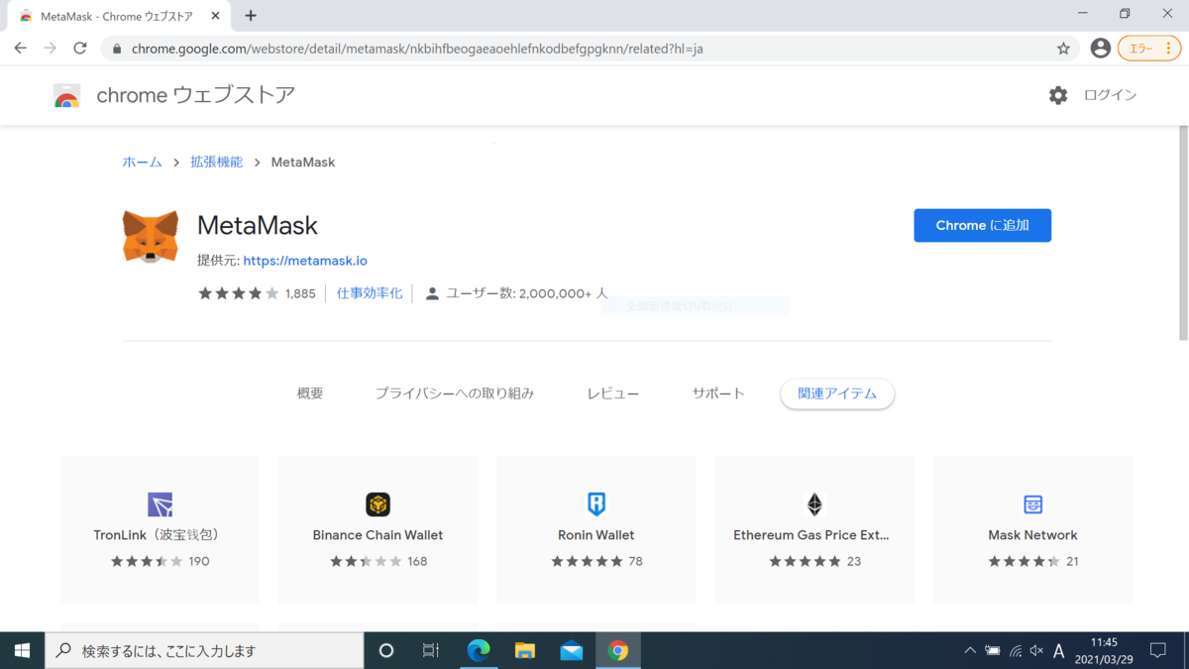
Task: Click the battery tray icon
Action: 993,651
